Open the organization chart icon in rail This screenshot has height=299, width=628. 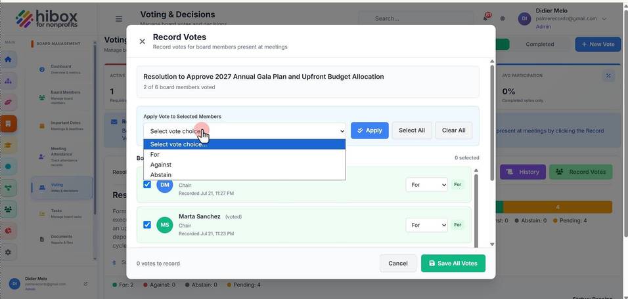(x=9, y=81)
